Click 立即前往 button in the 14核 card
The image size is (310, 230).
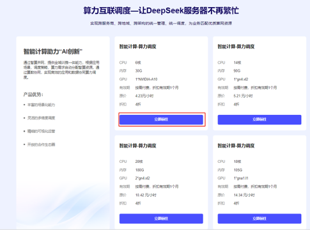(x=260, y=119)
